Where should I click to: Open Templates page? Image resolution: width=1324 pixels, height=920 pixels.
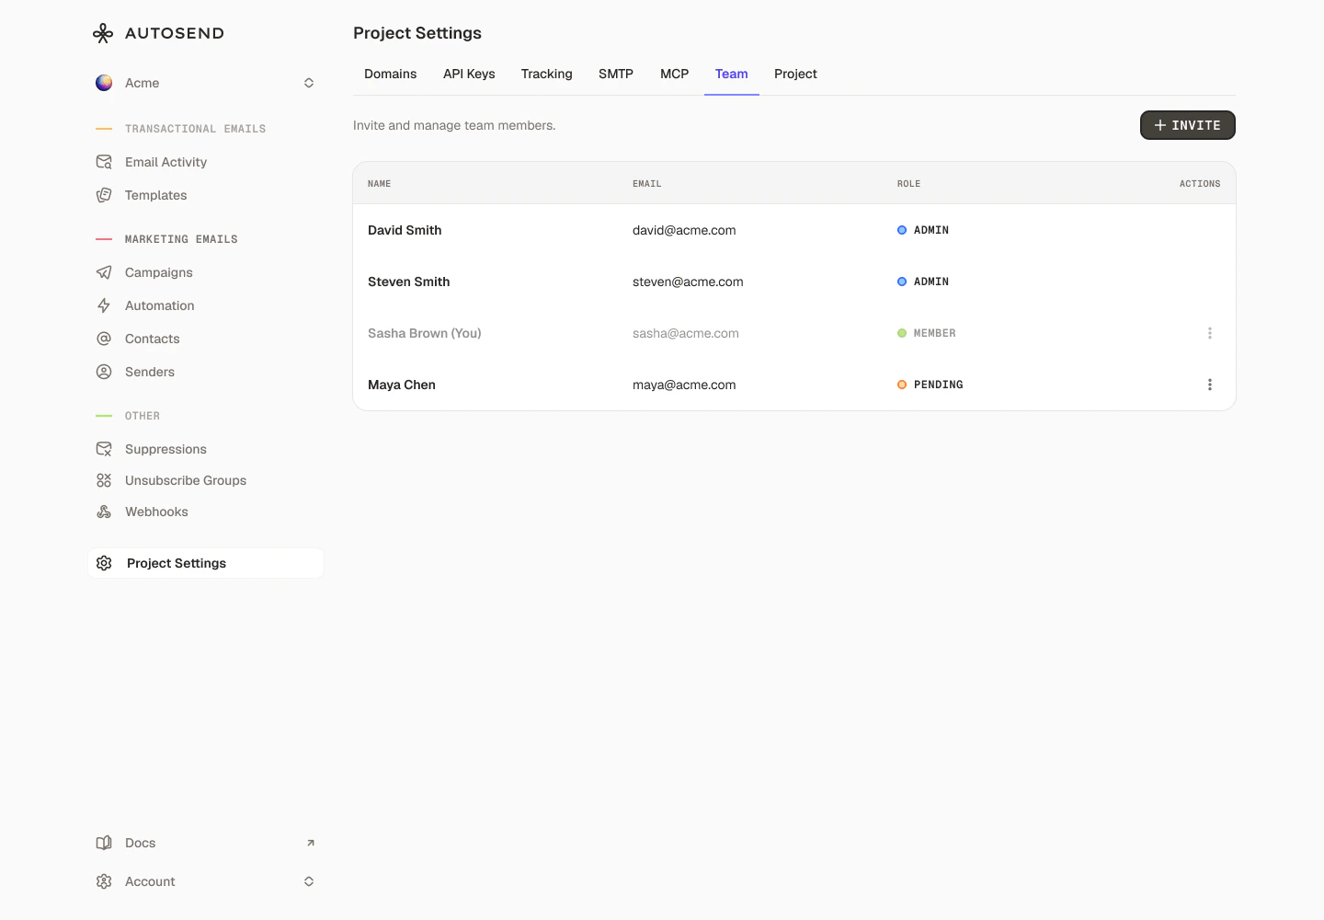(156, 195)
